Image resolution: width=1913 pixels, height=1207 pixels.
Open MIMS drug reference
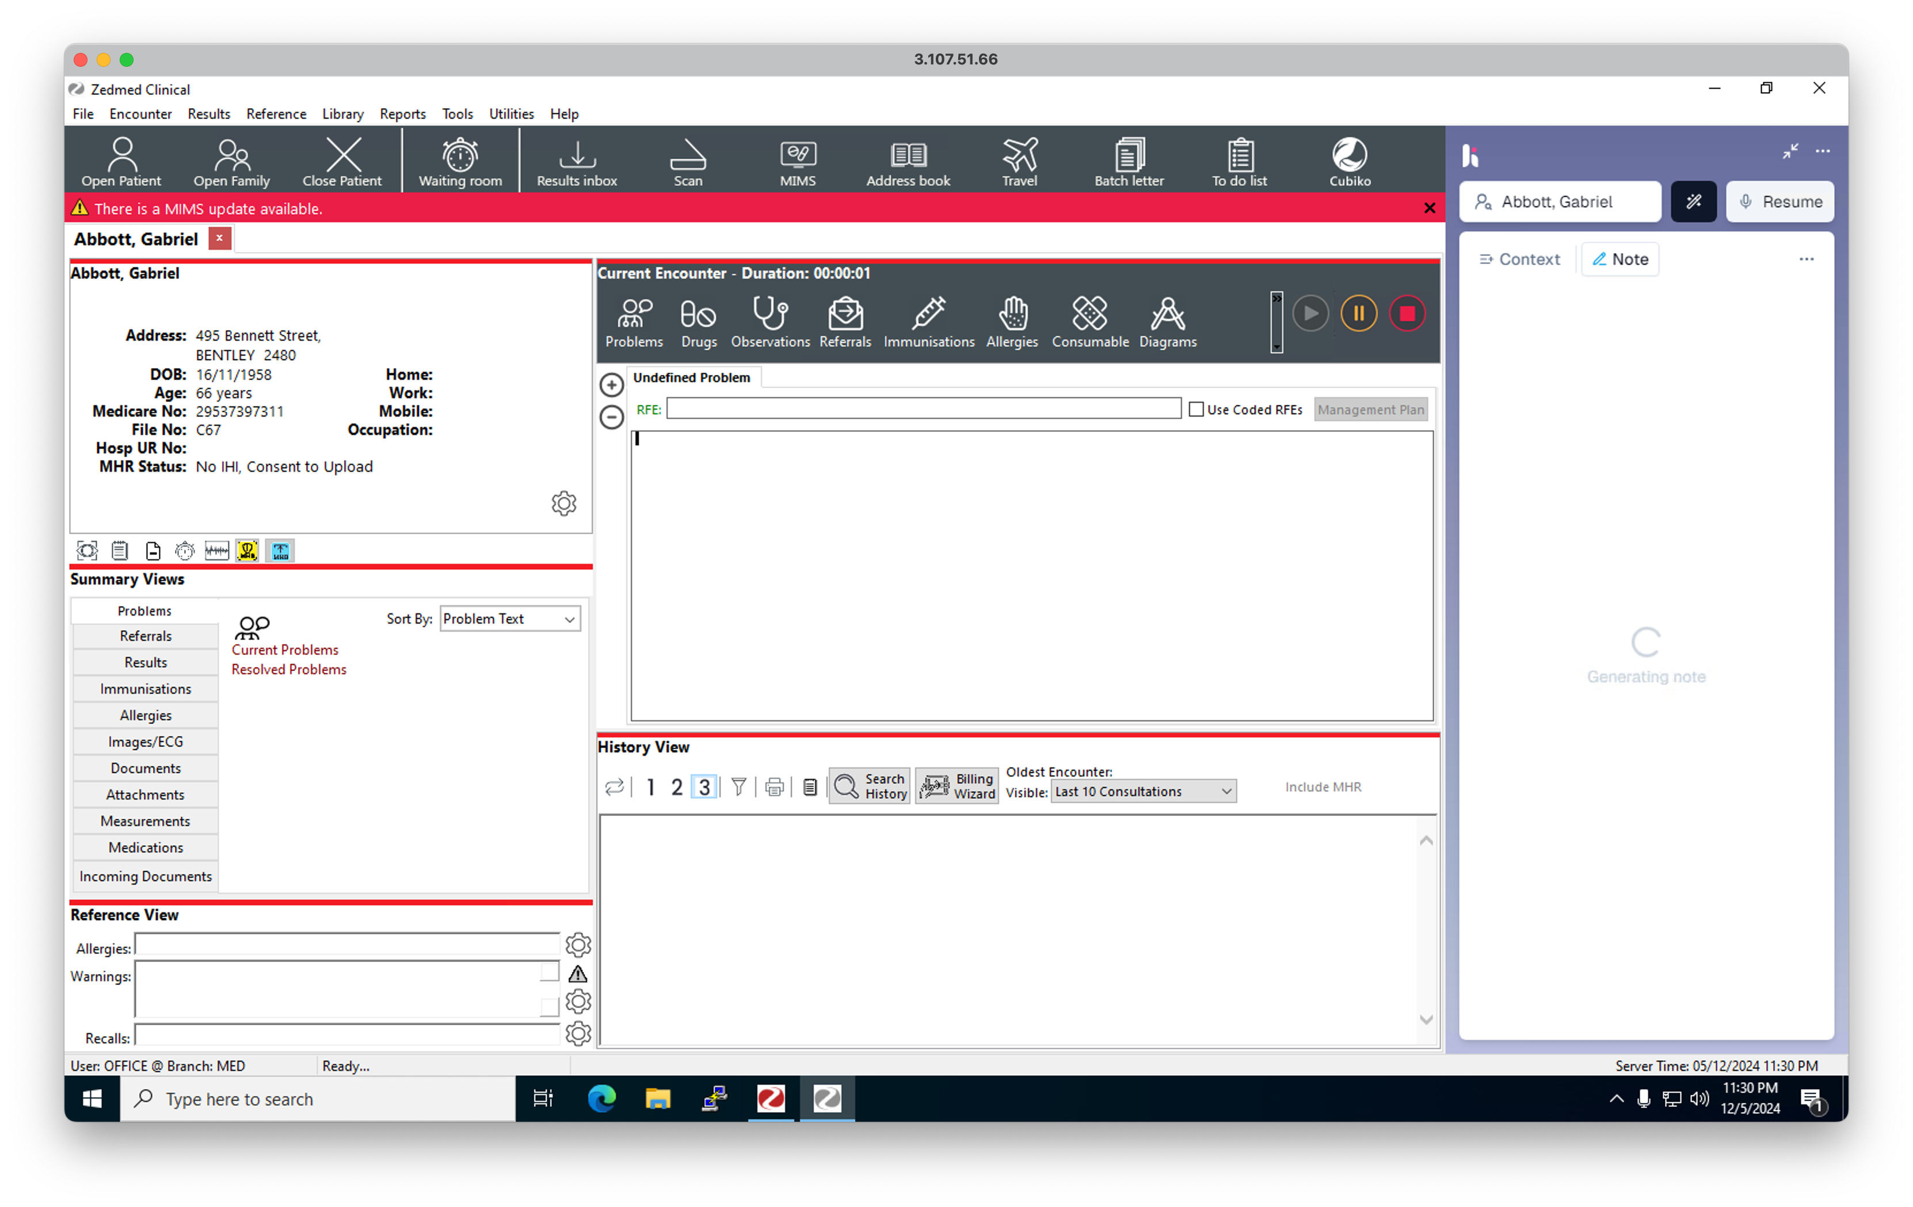click(x=798, y=162)
